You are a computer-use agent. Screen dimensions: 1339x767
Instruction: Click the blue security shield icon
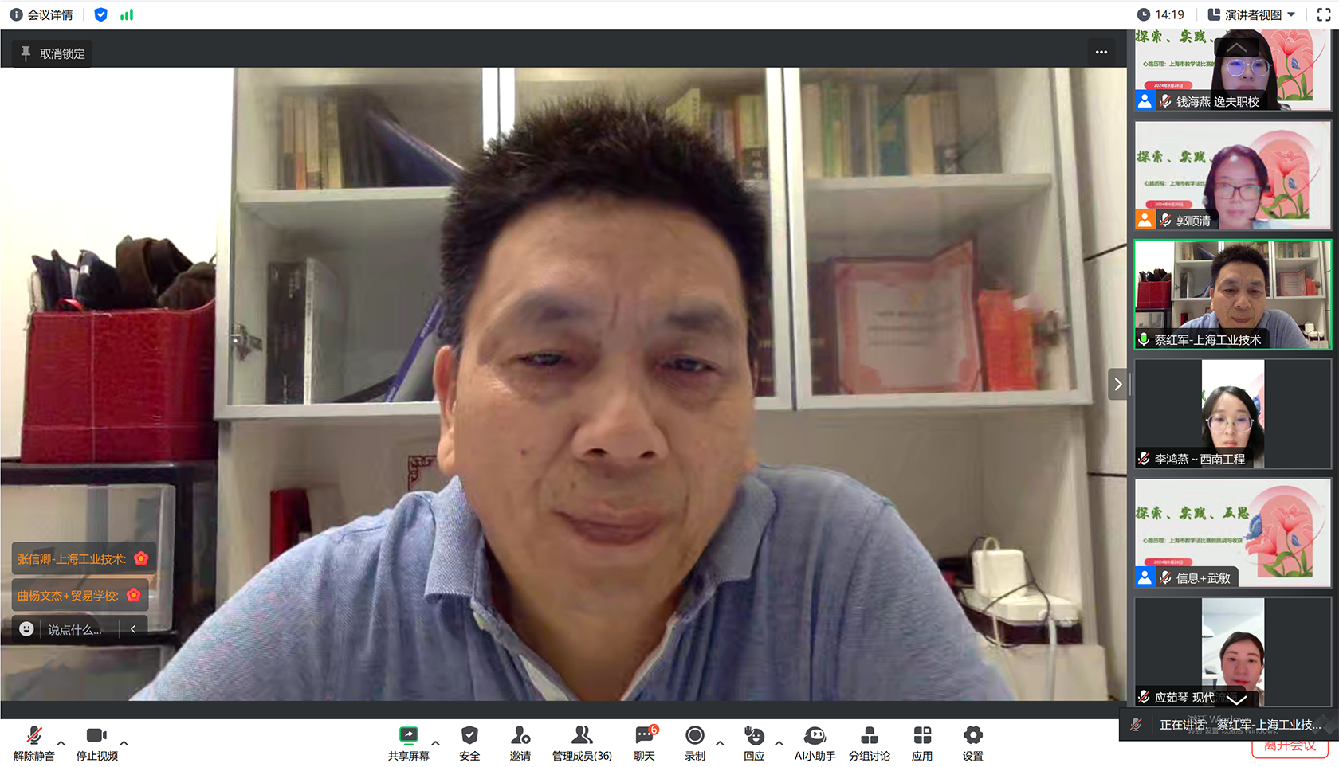(100, 14)
